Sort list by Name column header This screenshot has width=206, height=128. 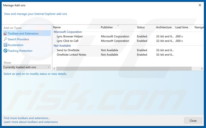point(57,27)
